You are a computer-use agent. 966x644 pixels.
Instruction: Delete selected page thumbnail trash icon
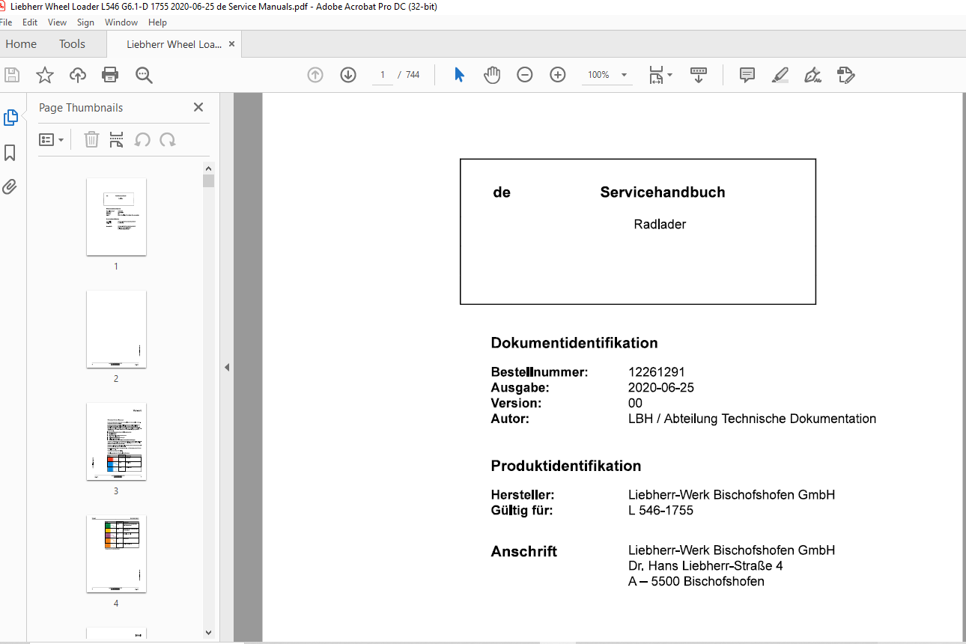pyautogui.click(x=91, y=139)
